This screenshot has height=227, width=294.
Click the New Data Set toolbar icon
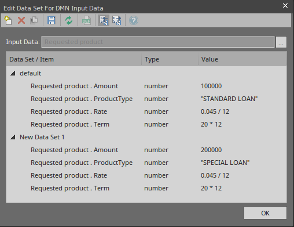click(x=8, y=20)
